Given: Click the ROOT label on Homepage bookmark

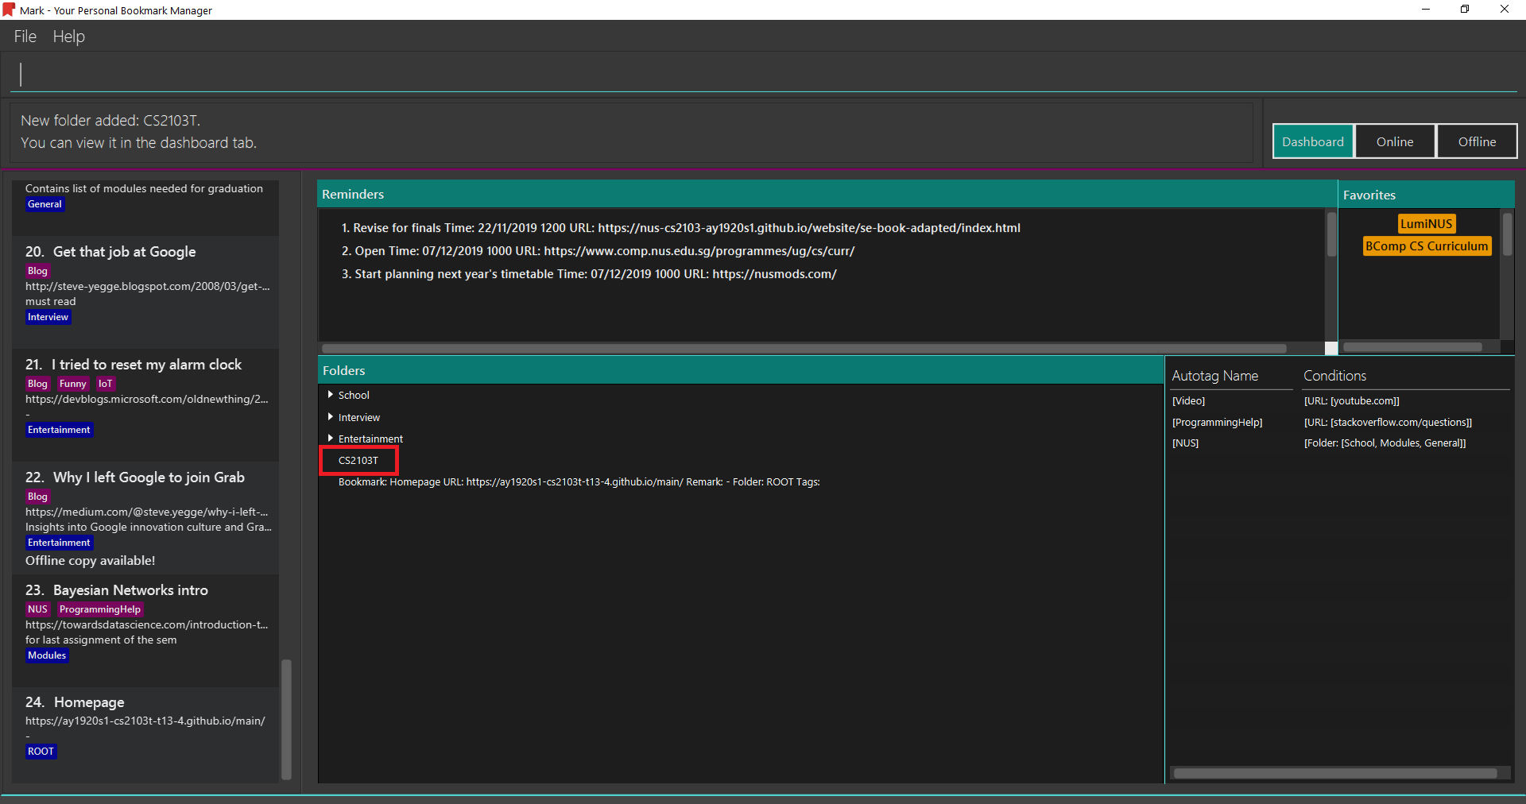Looking at the screenshot, I should point(41,752).
